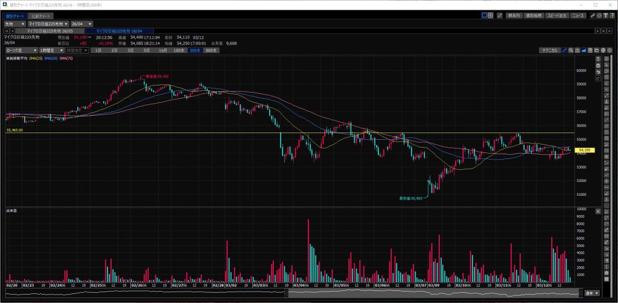Select the マイクロ日経225先物 26/05 tab
Image resolution: width=618 pixels, height=303 pixels.
click(x=49, y=30)
